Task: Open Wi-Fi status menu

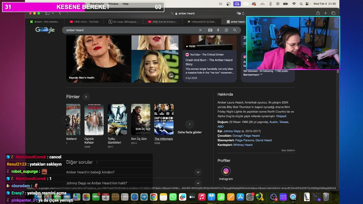Action: point(294,4)
